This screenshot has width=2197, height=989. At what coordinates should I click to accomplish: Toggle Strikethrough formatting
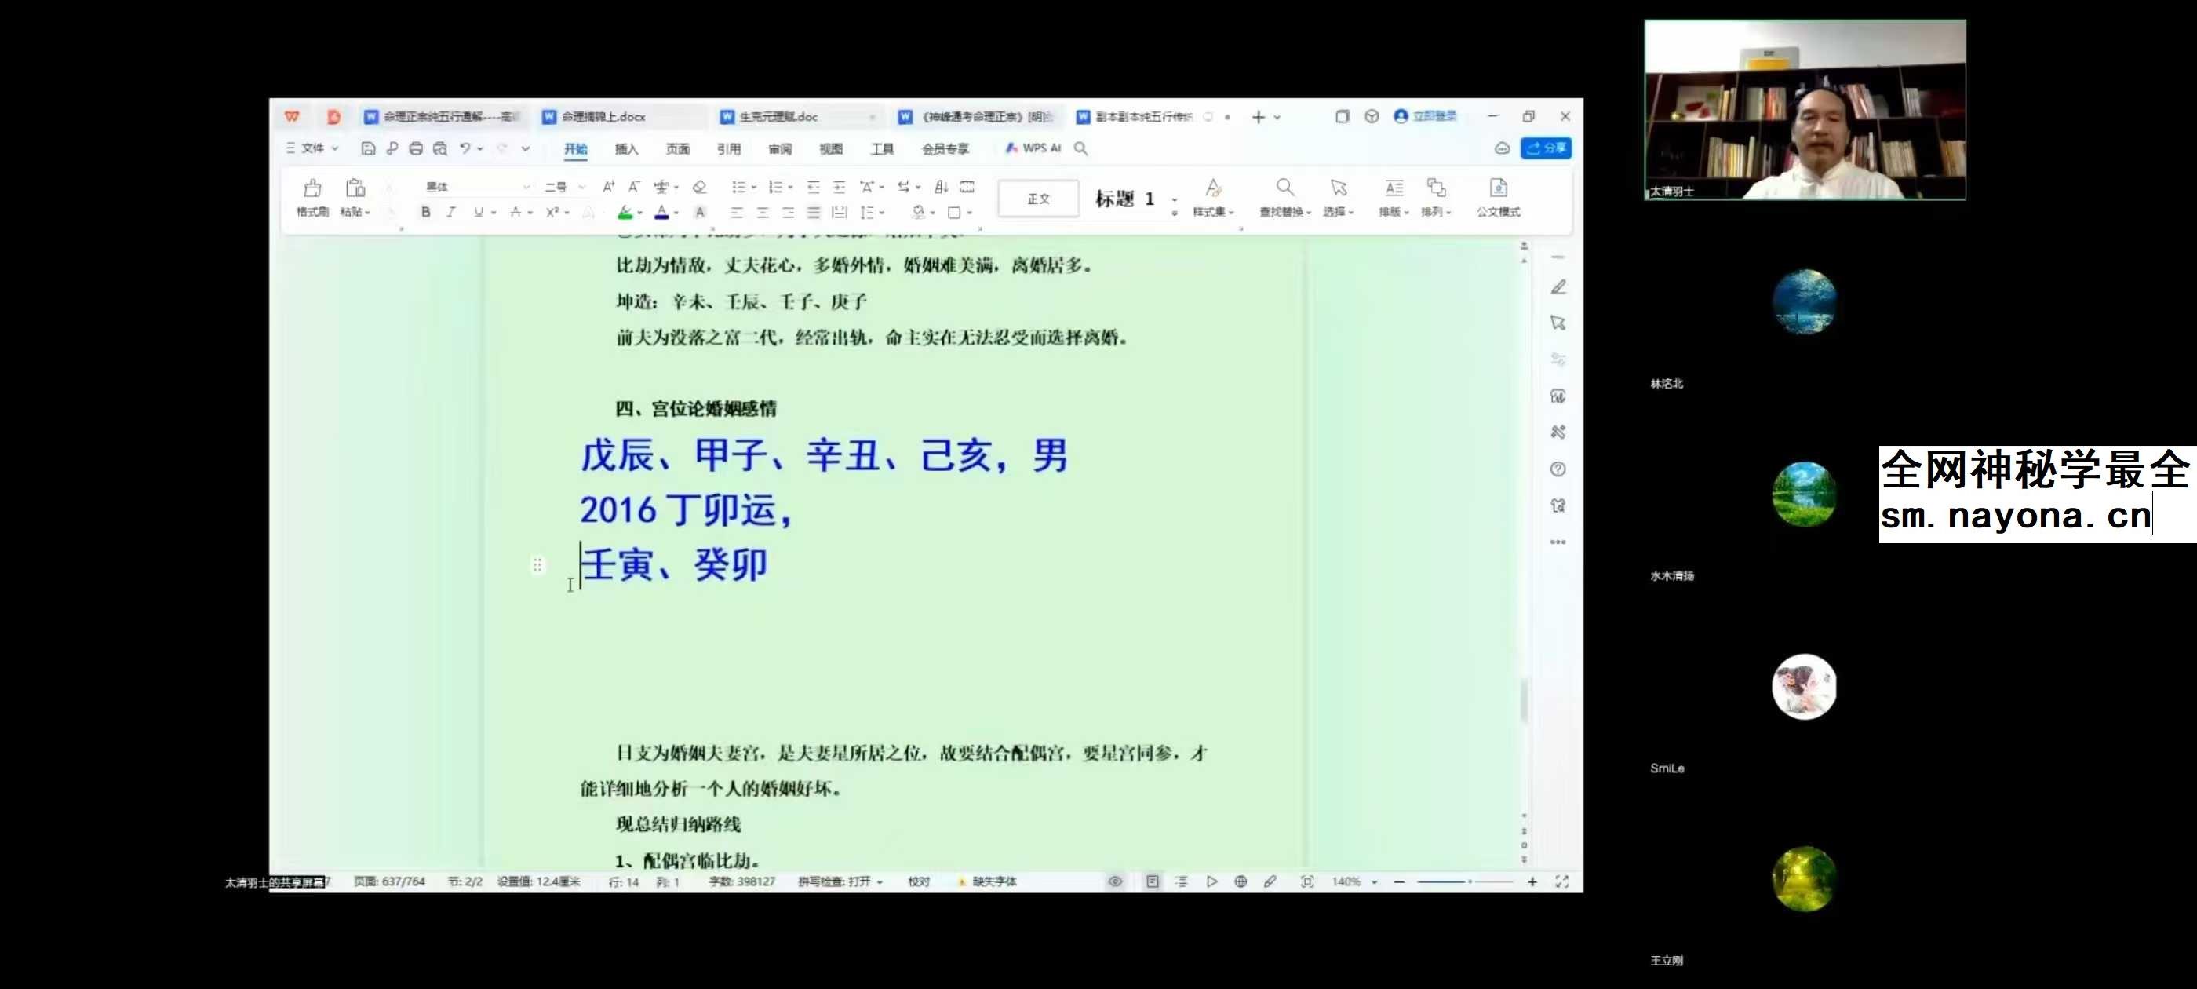[x=516, y=213]
